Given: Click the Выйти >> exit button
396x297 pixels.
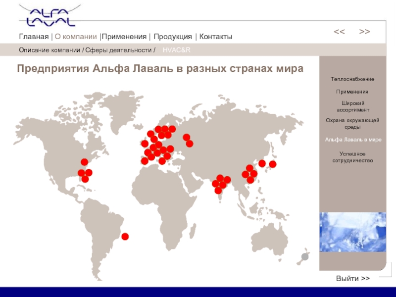Looking at the screenshot, I should (353, 278).
